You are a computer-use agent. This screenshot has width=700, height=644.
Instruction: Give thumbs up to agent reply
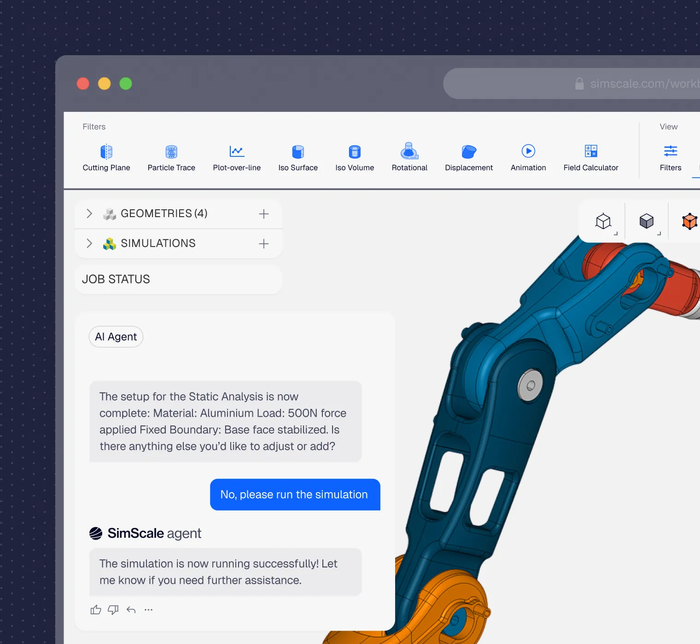(96, 610)
